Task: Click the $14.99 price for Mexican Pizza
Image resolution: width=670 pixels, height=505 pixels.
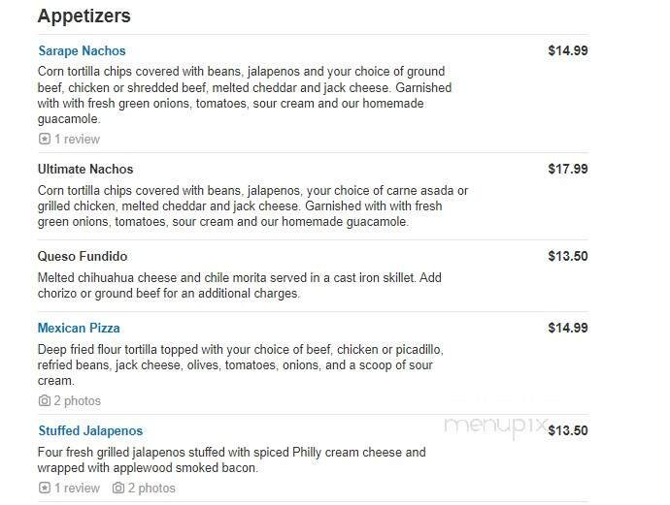Action: tap(567, 329)
